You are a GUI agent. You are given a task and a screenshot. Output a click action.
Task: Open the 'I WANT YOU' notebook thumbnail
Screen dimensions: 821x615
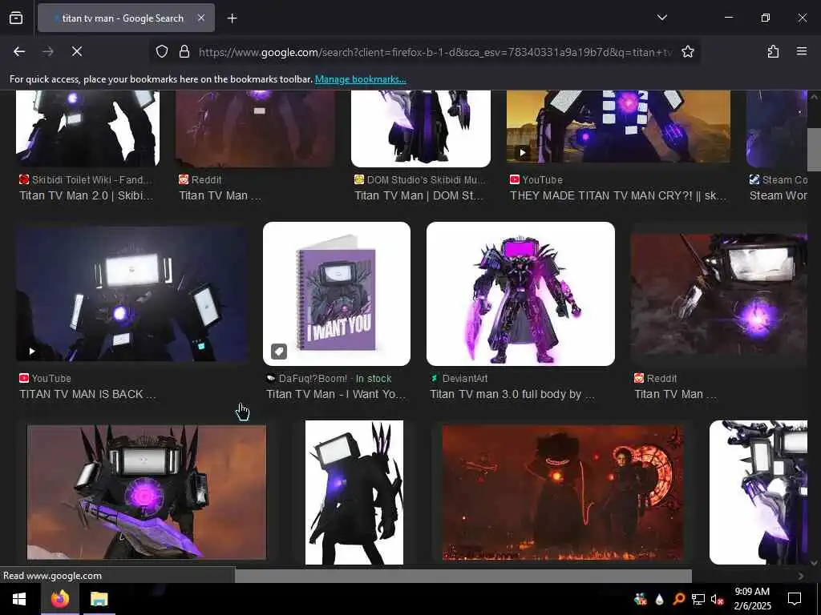point(337,293)
